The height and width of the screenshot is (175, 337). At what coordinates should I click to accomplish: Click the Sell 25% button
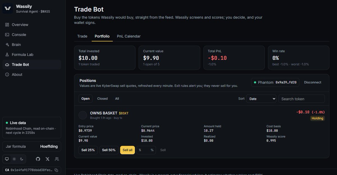click(x=88, y=150)
